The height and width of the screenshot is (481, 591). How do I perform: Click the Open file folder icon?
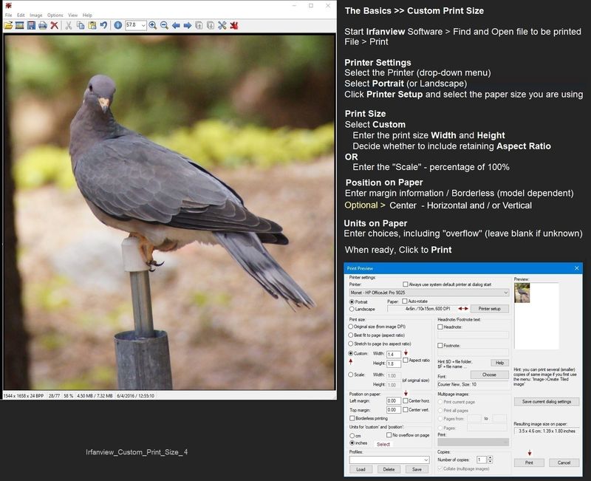click(8, 25)
